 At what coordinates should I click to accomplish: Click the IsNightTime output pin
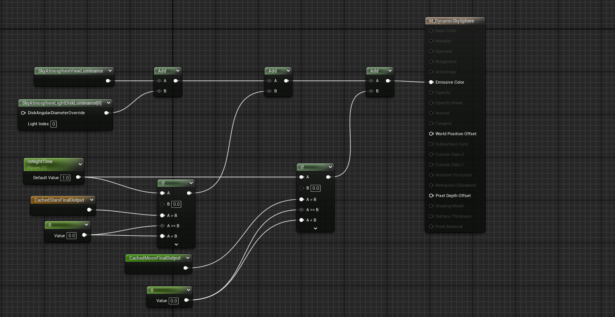[x=78, y=177]
